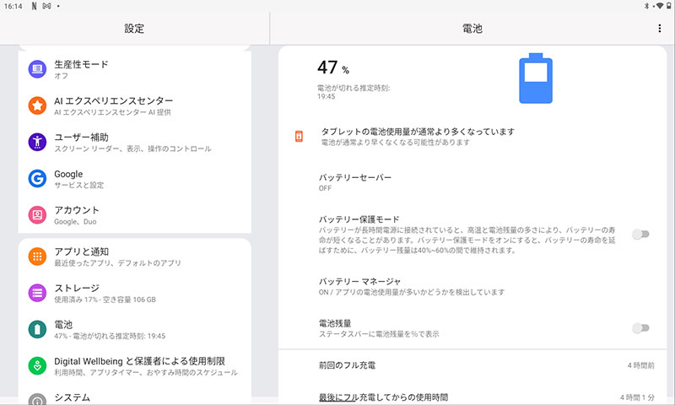The height and width of the screenshot is (405, 675).
Task: Tap バッテリー保護モード description text
Action: click(467, 240)
